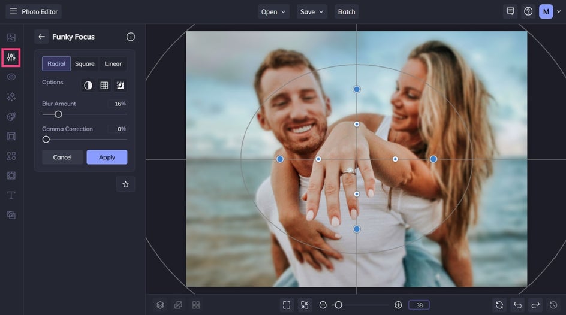
Task: Open the Frames sidebar icon
Action: pos(11,136)
